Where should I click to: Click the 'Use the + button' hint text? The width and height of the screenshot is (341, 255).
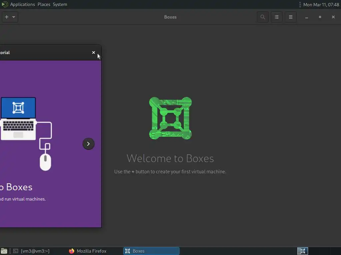[170, 172]
